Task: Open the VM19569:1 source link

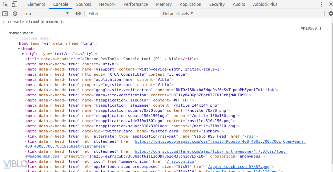Action: click(x=311, y=29)
